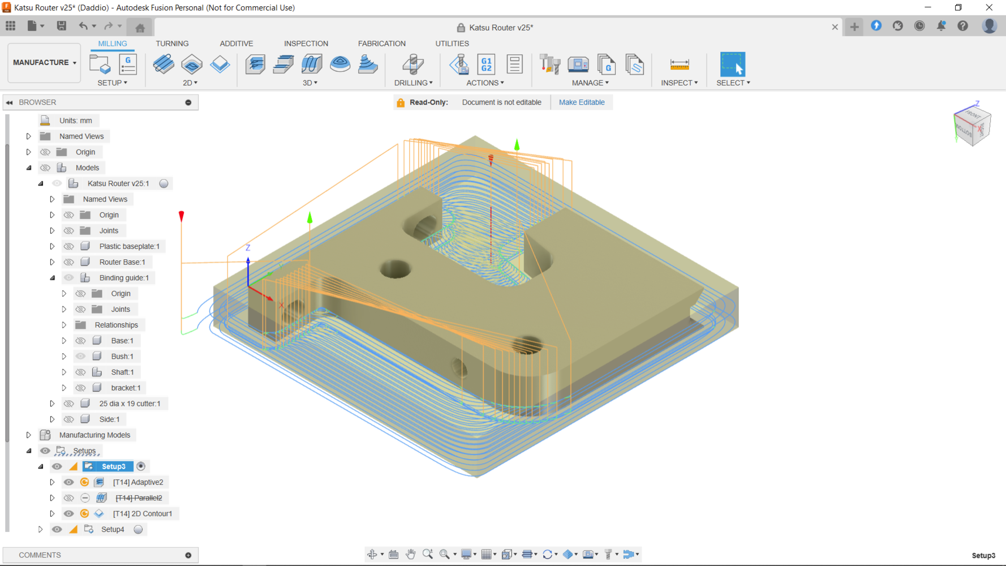
Task: Select the 3D Parallel tool
Action: pos(312,64)
